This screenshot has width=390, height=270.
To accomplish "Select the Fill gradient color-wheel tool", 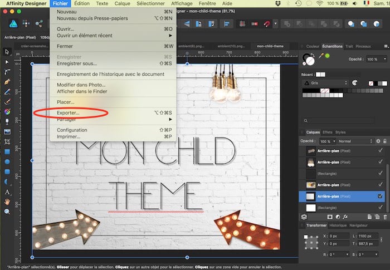I will coord(7,112).
